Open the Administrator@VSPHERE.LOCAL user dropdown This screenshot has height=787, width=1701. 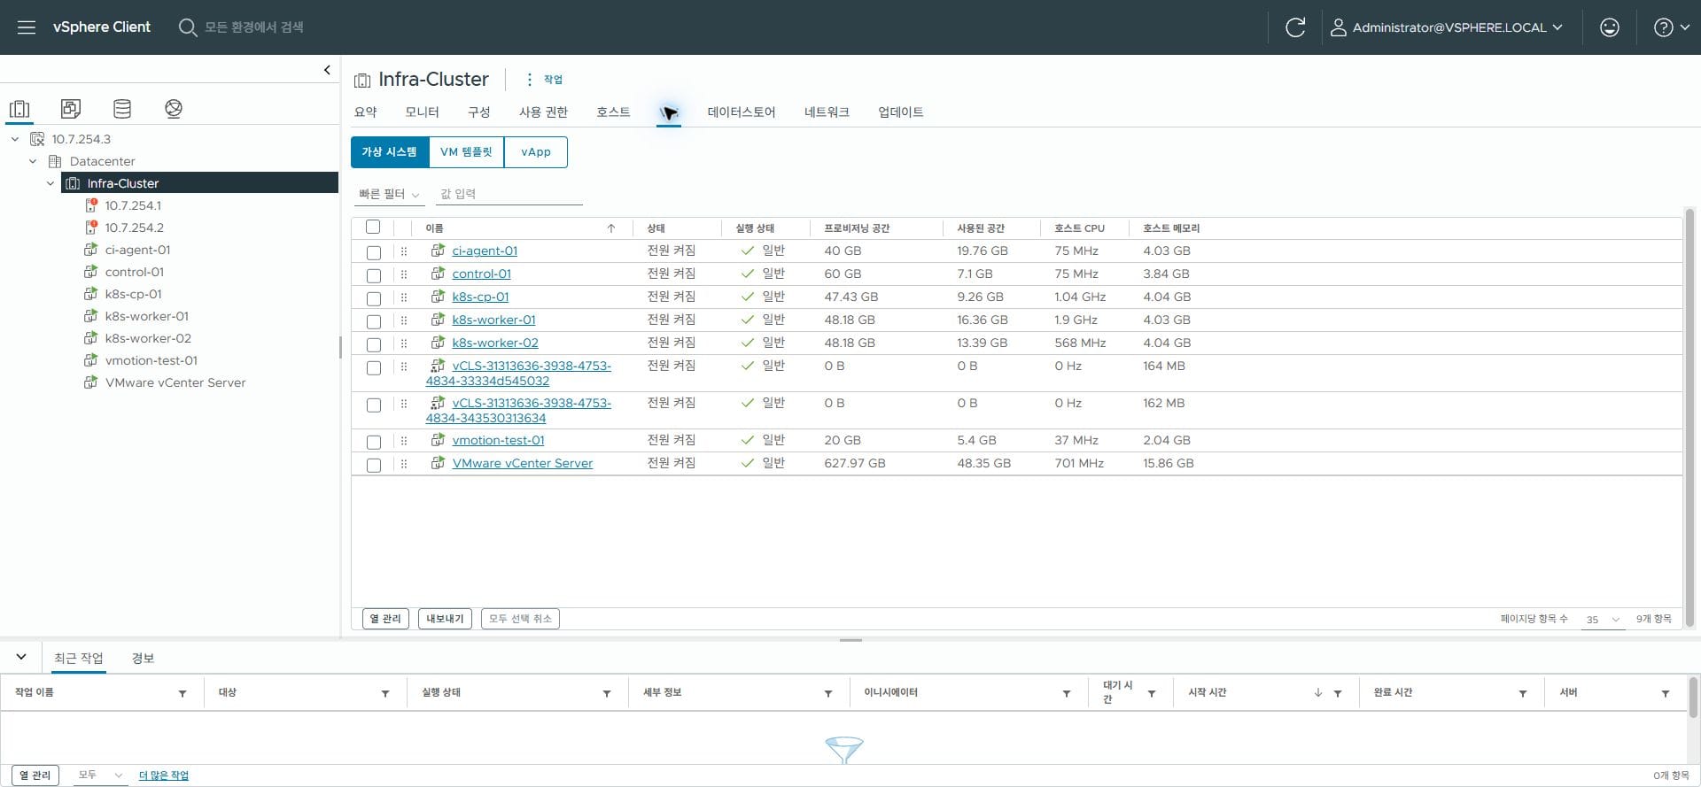pos(1447,27)
